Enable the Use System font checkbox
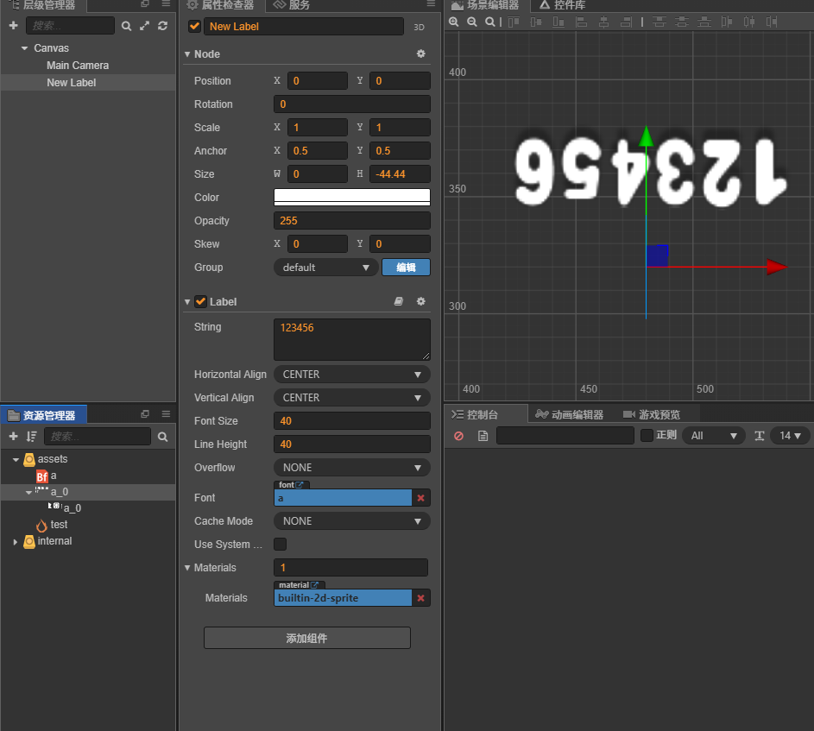Viewport: 814px width, 731px height. pos(280,545)
